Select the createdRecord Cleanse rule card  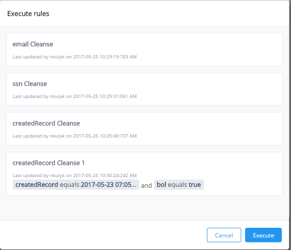tap(145, 129)
